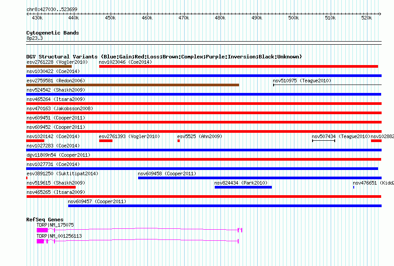394x266 pixels.
Task: Click the TDRP|NM_001256113 label text
Action: point(59,236)
